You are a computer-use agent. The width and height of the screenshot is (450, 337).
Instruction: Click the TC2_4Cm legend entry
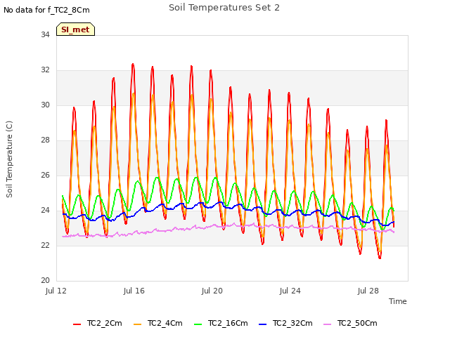click(x=158, y=324)
